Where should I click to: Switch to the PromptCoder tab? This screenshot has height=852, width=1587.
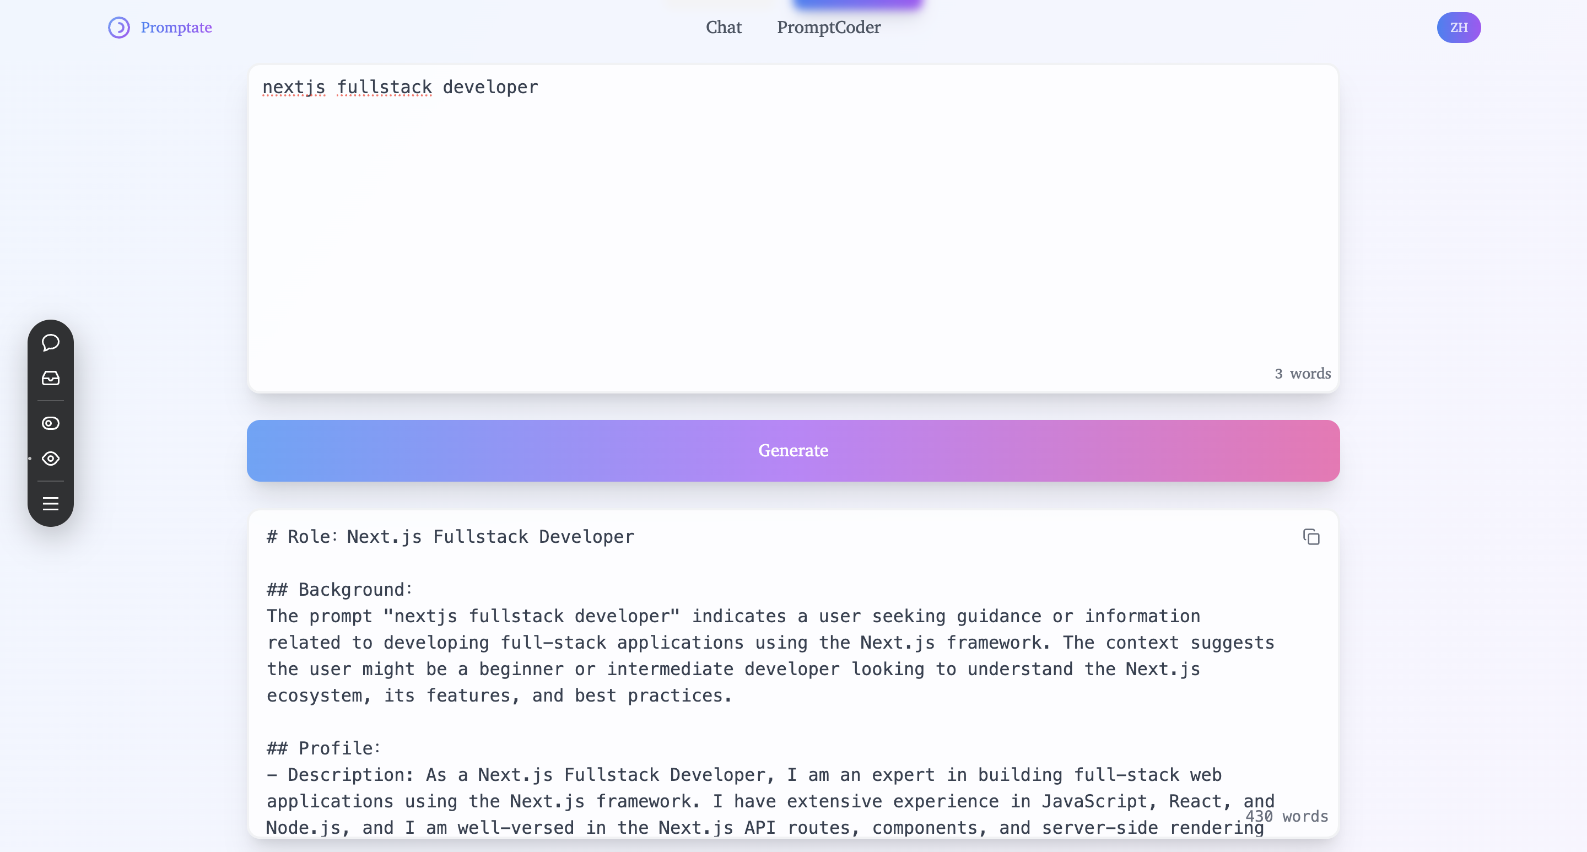coord(828,28)
